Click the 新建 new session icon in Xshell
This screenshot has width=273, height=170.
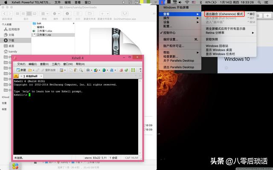click(x=21, y=70)
